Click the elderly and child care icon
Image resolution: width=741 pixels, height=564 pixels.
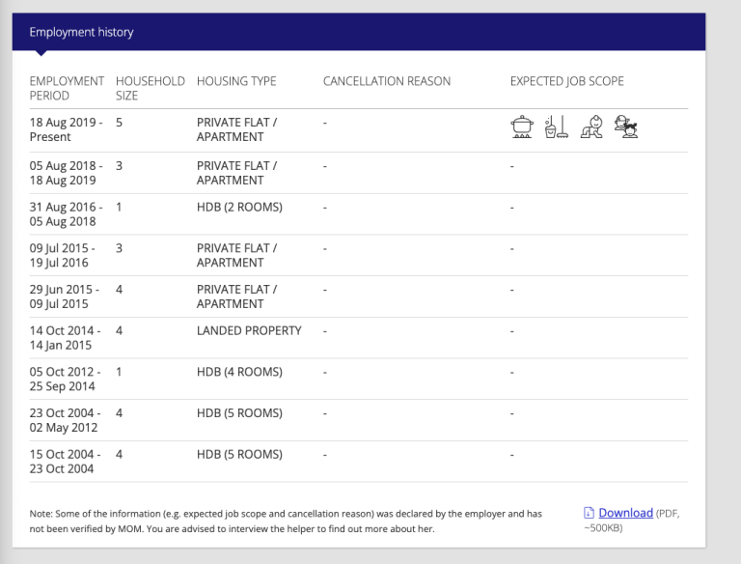click(625, 127)
